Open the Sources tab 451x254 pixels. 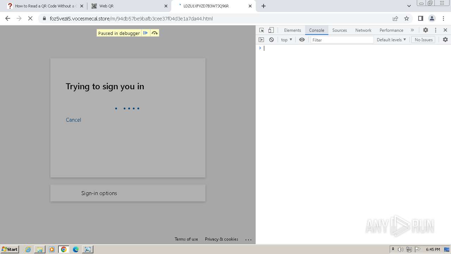pyautogui.click(x=340, y=30)
